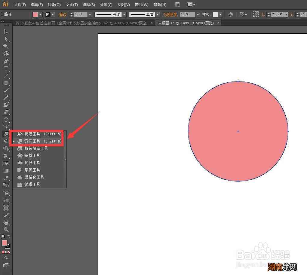307x275 pixels.
Task: Set paint mode to Gradient
Action: tap(6, 252)
